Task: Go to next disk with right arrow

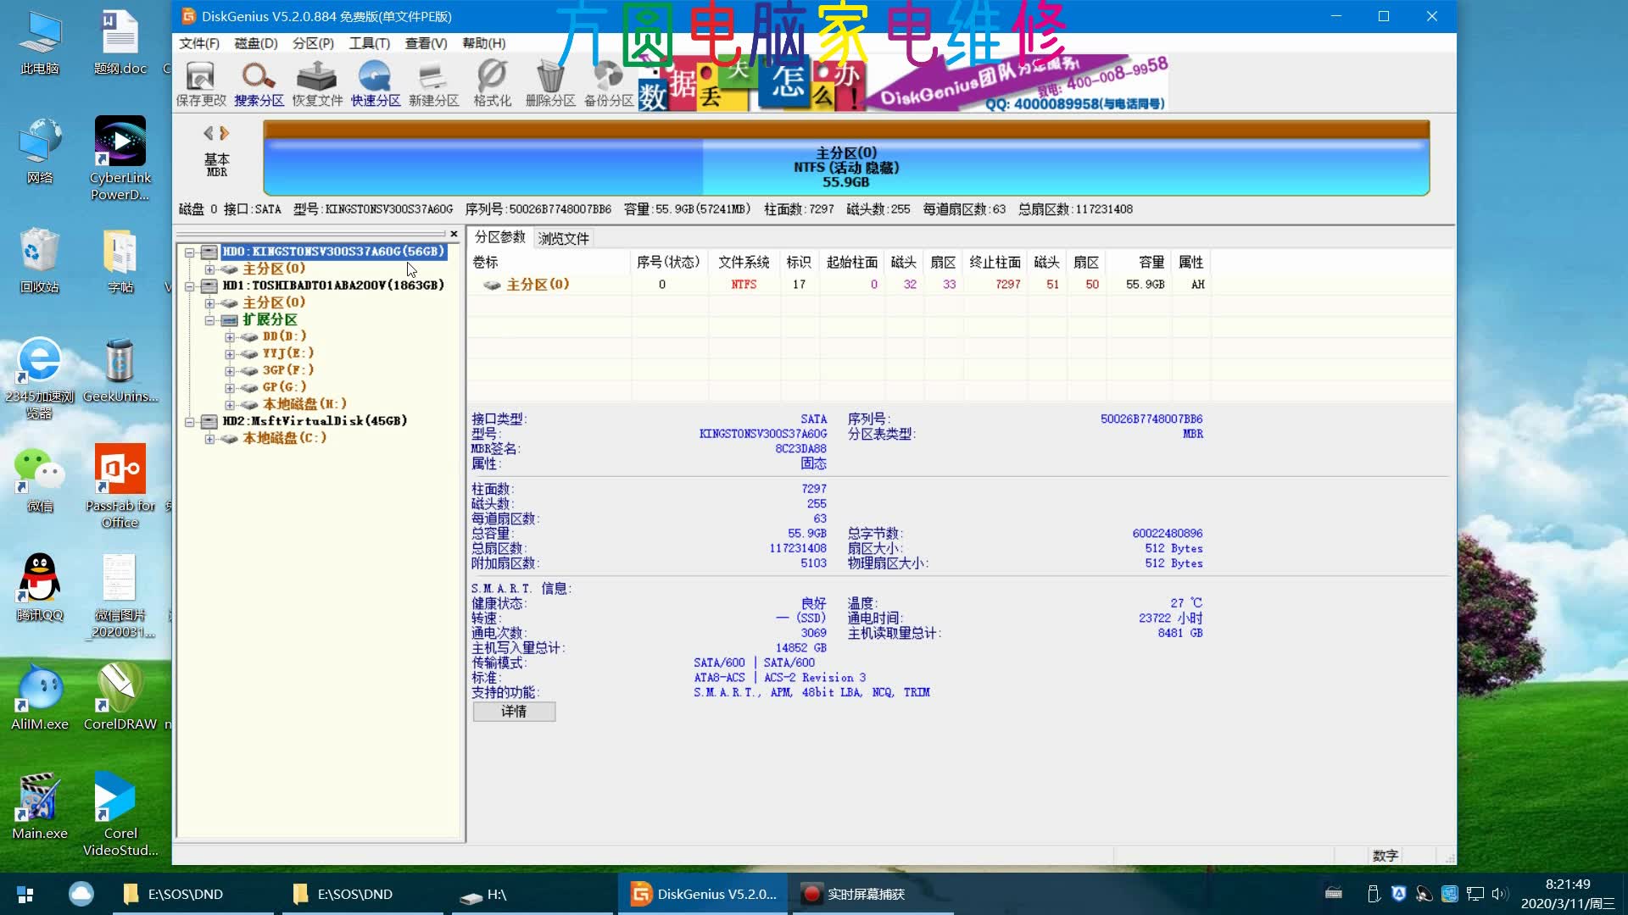Action: coord(225,133)
